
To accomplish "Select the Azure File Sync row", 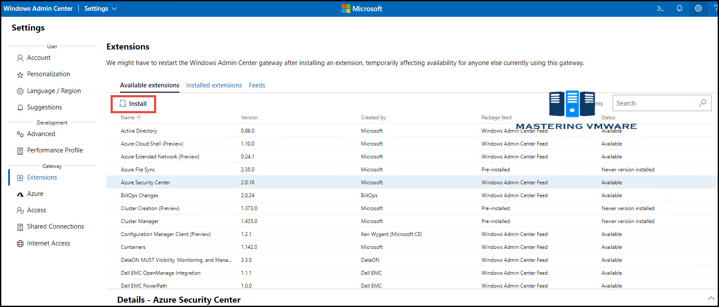I will pos(412,169).
